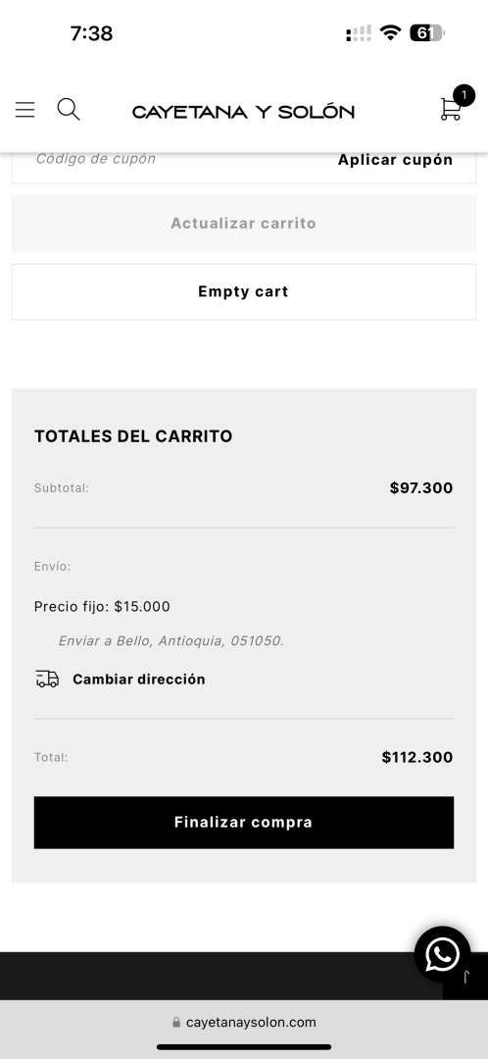Click the delivery truck icon
Image resolution: width=488 pixels, height=1059 pixels.
(x=47, y=679)
